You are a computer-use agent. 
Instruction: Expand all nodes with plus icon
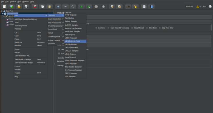[x=58, y=7]
